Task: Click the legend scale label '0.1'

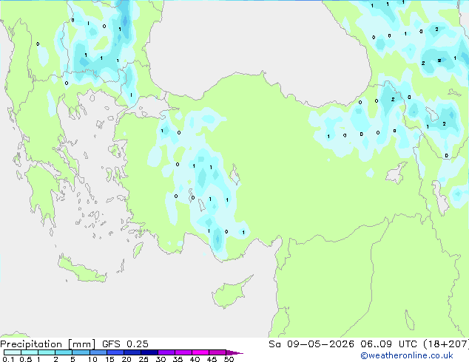Action: click(x=7, y=359)
